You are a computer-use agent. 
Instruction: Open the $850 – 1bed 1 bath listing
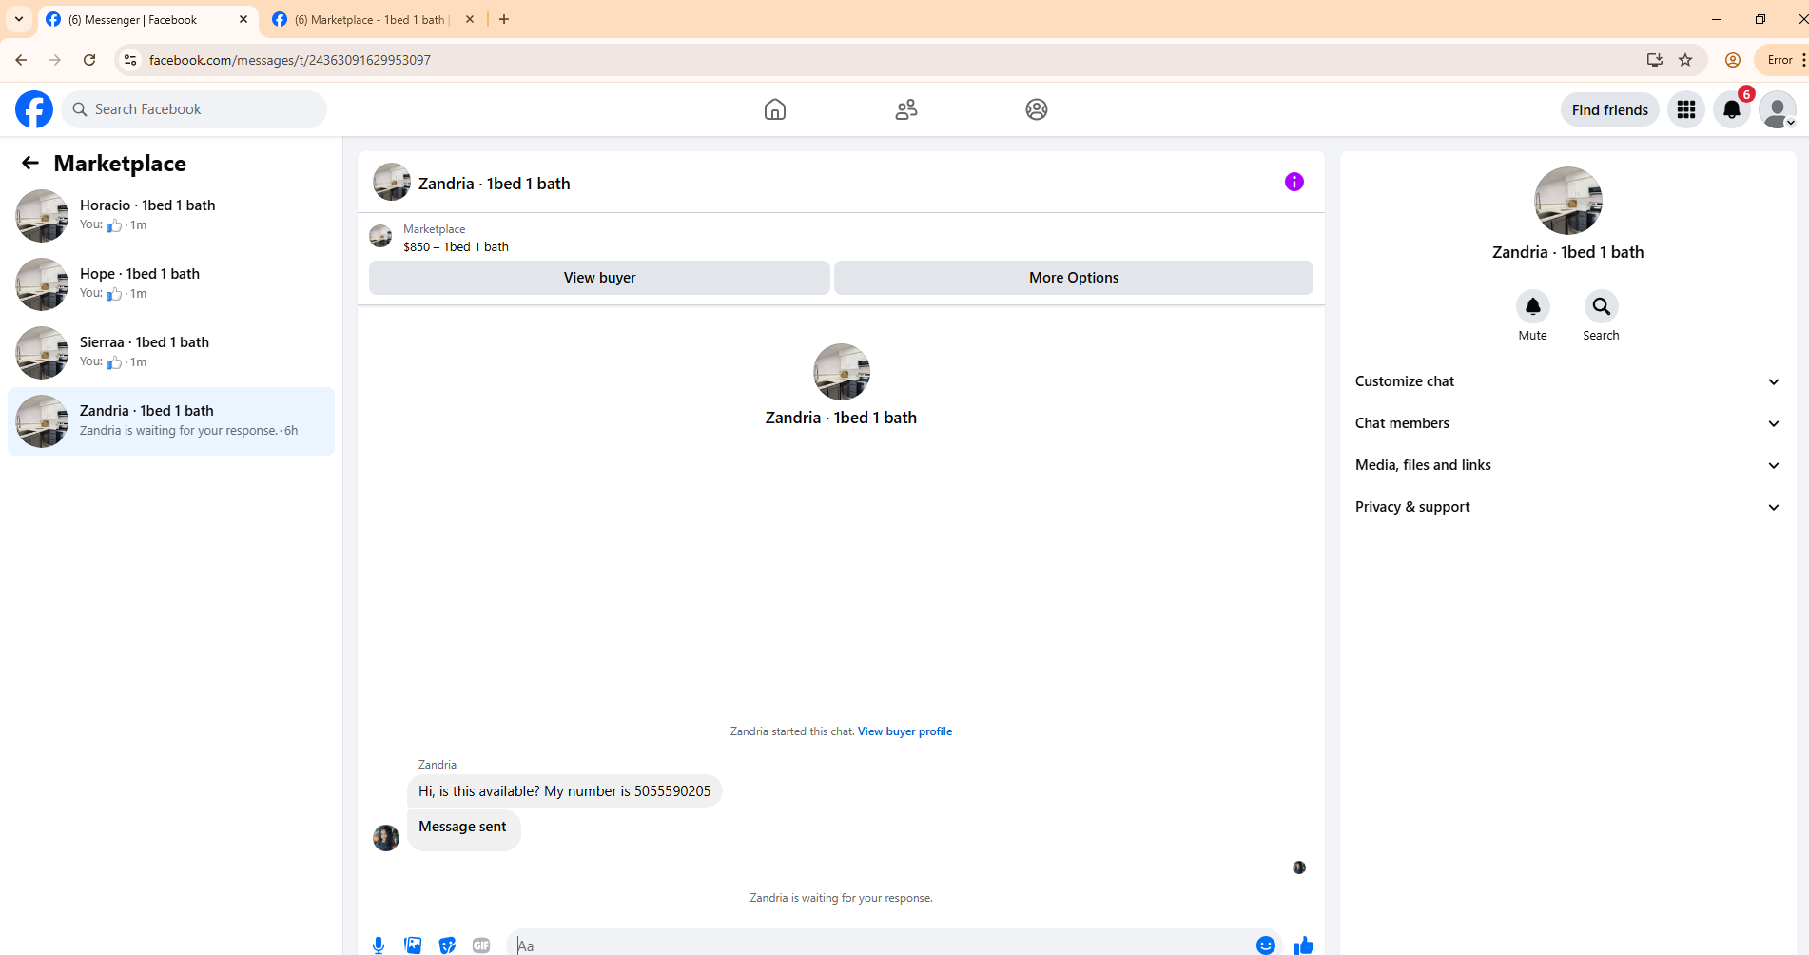456,246
